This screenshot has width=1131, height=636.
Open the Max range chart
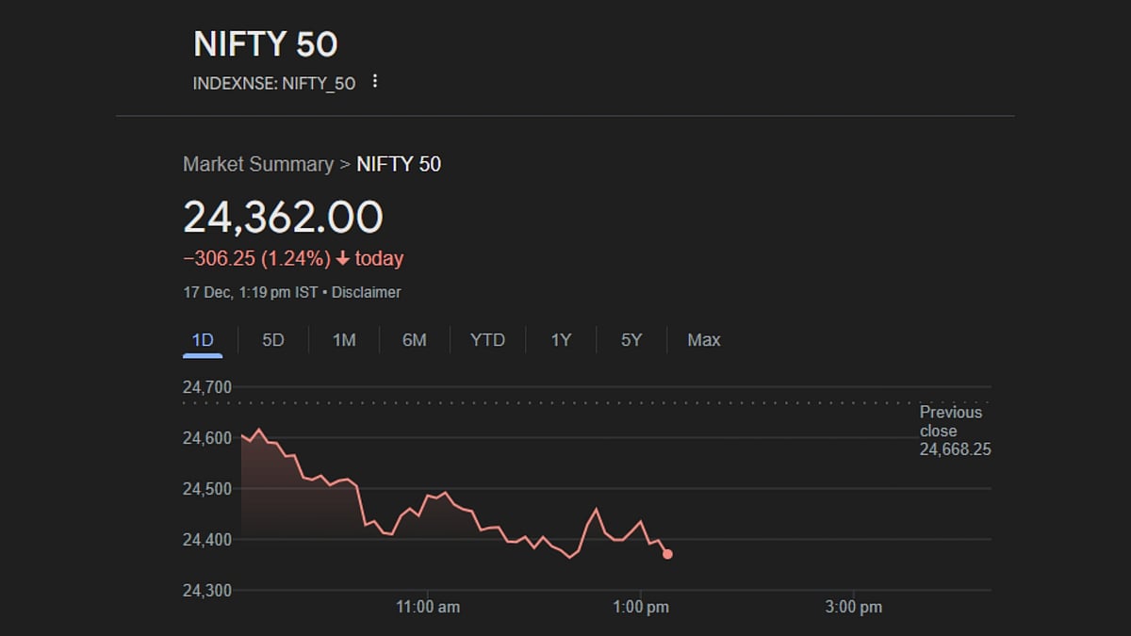704,340
